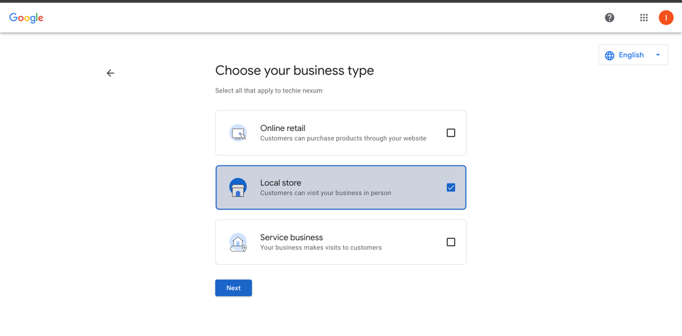Image resolution: width=682 pixels, height=336 pixels.
Task: Click the 'Choose your business type' heading
Action: click(294, 71)
